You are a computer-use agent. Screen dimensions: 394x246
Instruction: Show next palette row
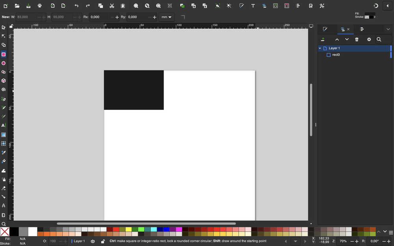385,232
